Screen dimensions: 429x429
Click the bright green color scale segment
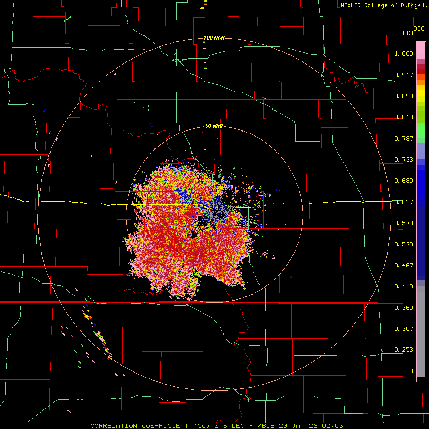coord(421,130)
